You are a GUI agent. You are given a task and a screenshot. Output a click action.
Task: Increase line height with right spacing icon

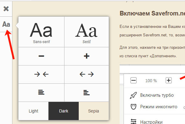point(87,92)
